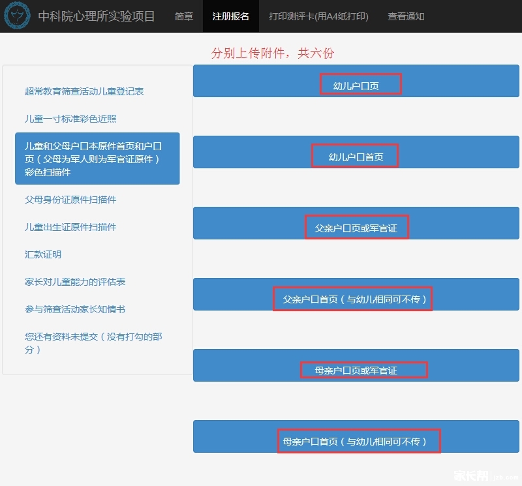The image size is (522, 486).
Task: Open the 简章 navigation tab
Action: pos(184,16)
